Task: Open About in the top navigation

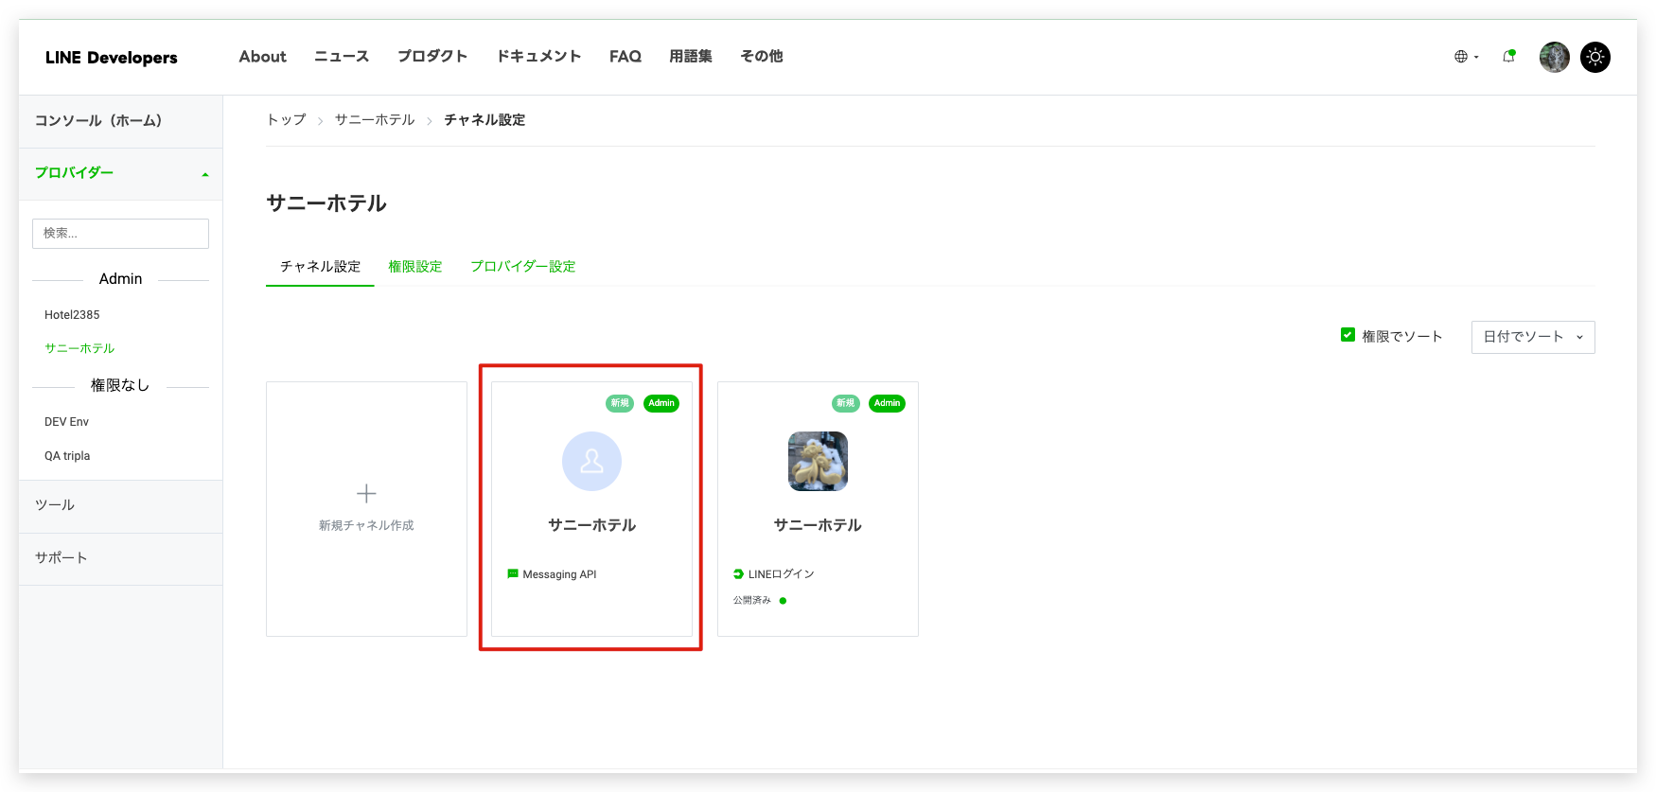Action: (262, 57)
